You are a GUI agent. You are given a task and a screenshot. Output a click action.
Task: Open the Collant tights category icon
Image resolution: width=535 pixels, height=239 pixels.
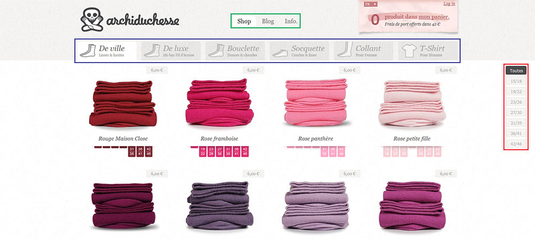coord(345,49)
